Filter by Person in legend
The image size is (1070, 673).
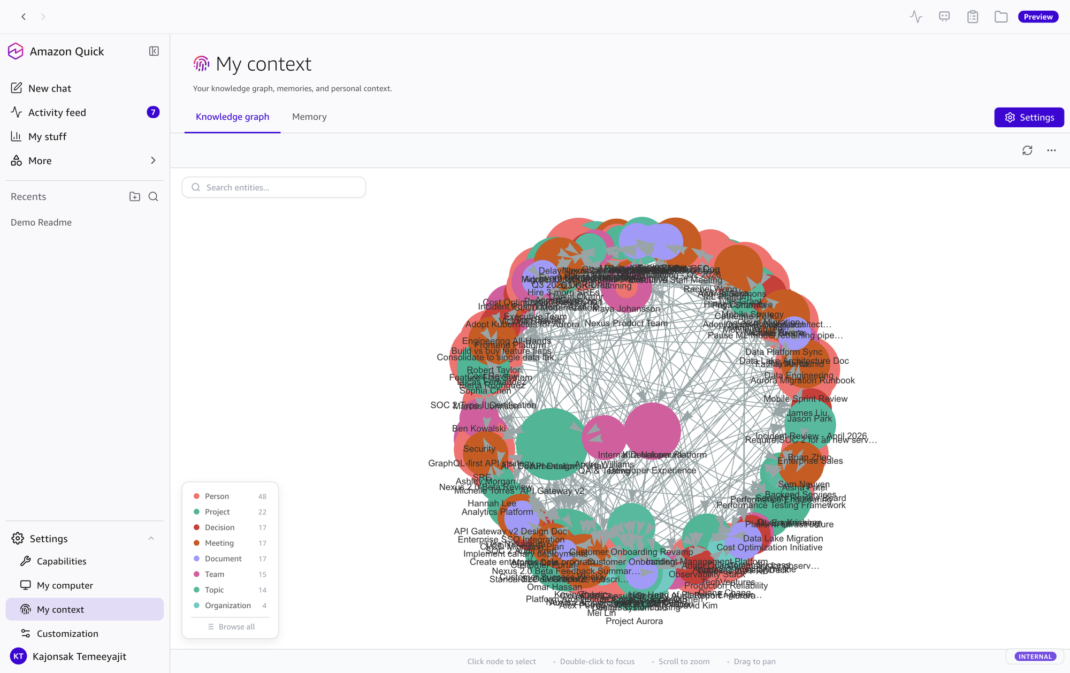click(230, 496)
